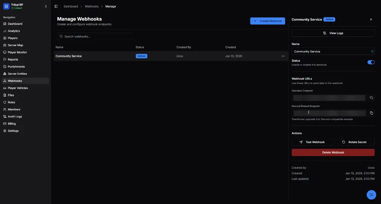381x204 pixels.
Task: Toggle the sidebar collapse icon
Action: pos(56,6)
